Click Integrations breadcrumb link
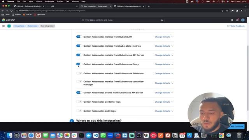Image resolution: width=249 pixels, height=140 pixels. pos(19,26)
